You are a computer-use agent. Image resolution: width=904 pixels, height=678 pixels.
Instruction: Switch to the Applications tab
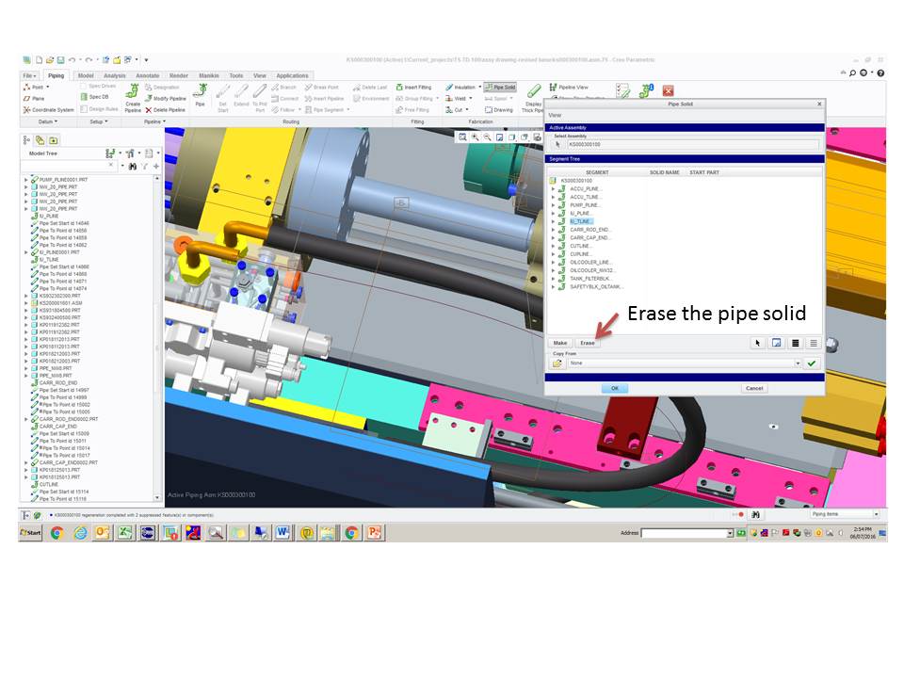pyautogui.click(x=292, y=75)
